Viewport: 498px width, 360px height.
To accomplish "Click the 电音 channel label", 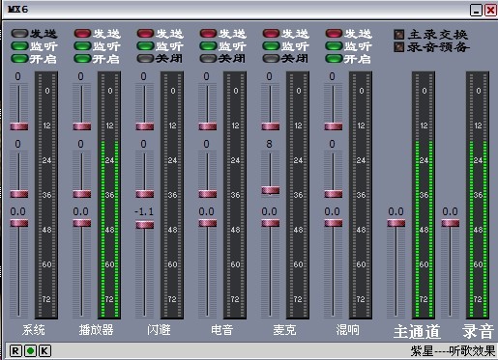I will click(221, 330).
